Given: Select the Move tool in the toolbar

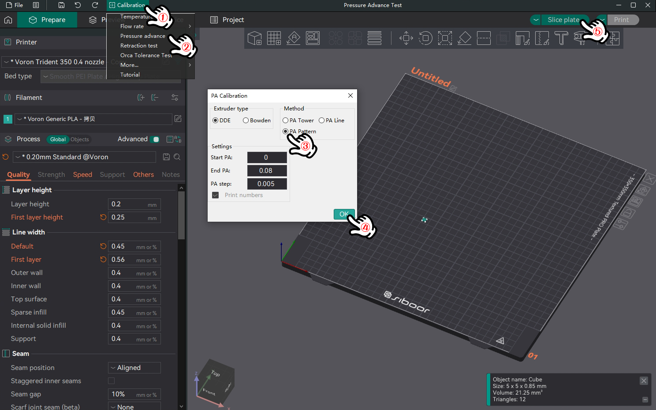Looking at the screenshot, I should 406,38.
